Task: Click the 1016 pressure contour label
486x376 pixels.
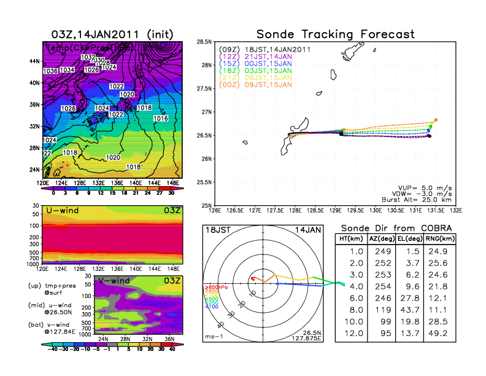Action: point(161,118)
